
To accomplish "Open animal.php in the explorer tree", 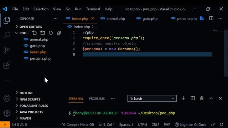I will point(39,39).
